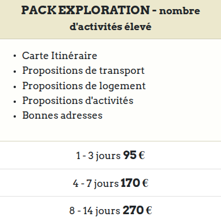Screen dimensions: 221x221
Task: Select the Bonnes adresses list item
Action: coord(62,115)
